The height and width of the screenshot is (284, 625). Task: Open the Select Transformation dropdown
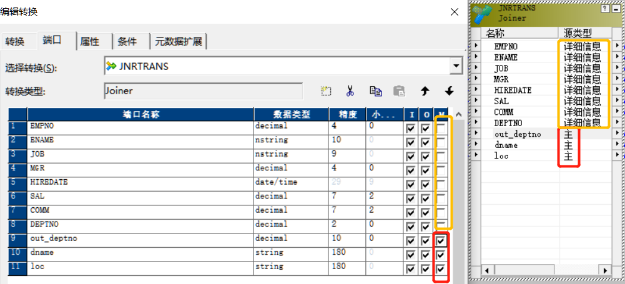pos(455,66)
